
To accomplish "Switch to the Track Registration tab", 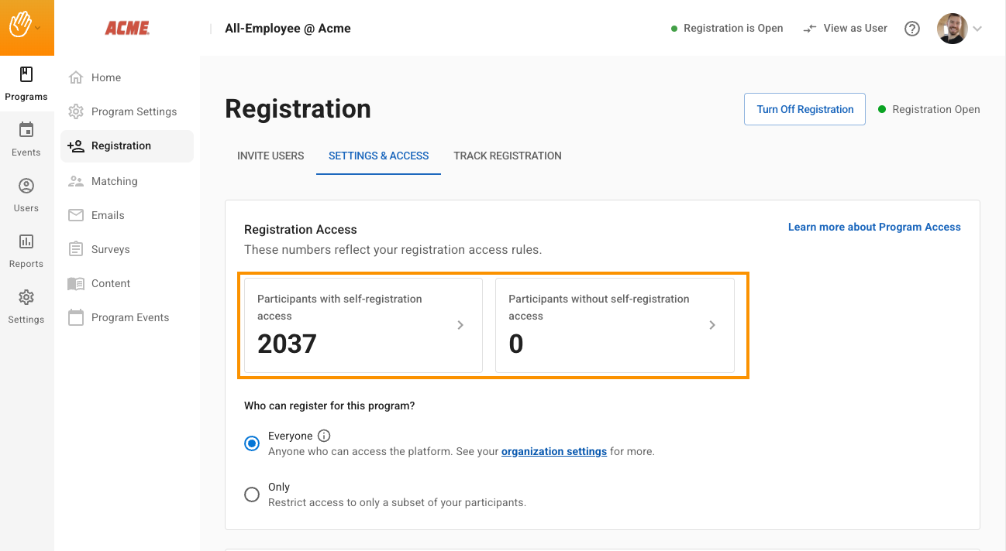I will coord(507,156).
